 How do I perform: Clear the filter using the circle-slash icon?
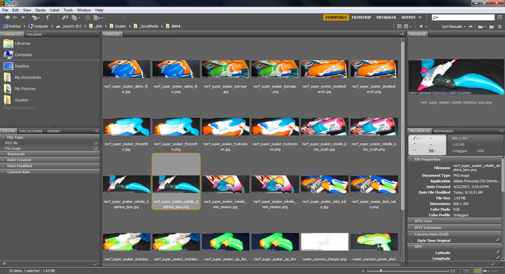tap(96, 264)
